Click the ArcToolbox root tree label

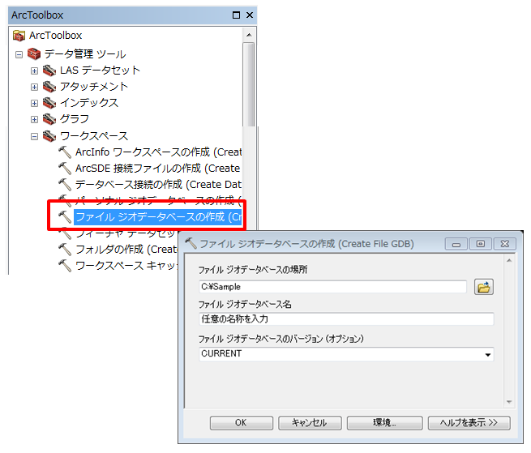[x=56, y=35]
